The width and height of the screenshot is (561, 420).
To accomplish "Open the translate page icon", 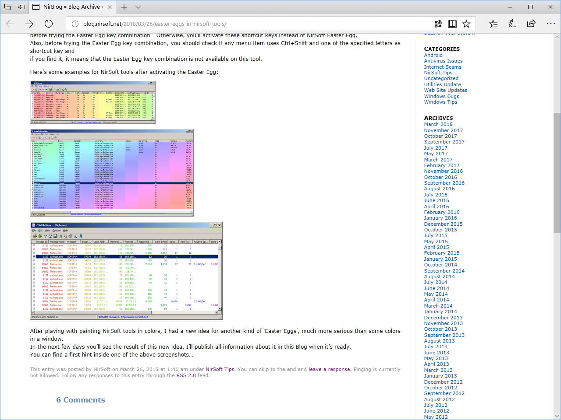I will (438, 24).
